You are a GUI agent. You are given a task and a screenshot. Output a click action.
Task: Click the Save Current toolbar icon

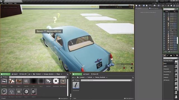click(x=136, y=6)
